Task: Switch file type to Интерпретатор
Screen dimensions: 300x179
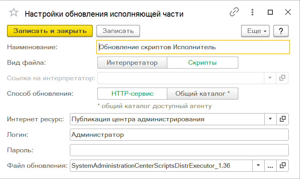Action: tap(132, 62)
